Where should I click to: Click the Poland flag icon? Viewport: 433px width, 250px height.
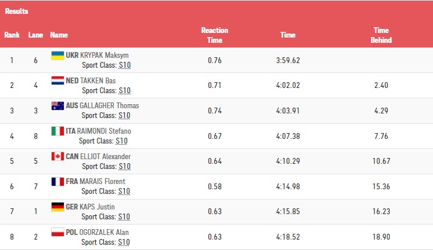click(57, 232)
